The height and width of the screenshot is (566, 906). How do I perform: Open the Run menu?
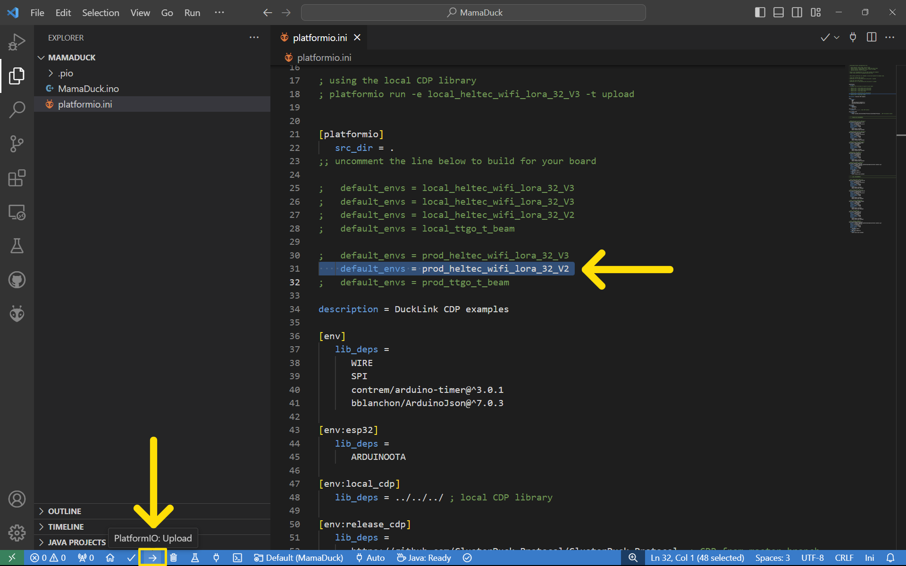pyautogui.click(x=192, y=13)
